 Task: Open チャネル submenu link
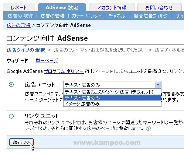[117, 16]
